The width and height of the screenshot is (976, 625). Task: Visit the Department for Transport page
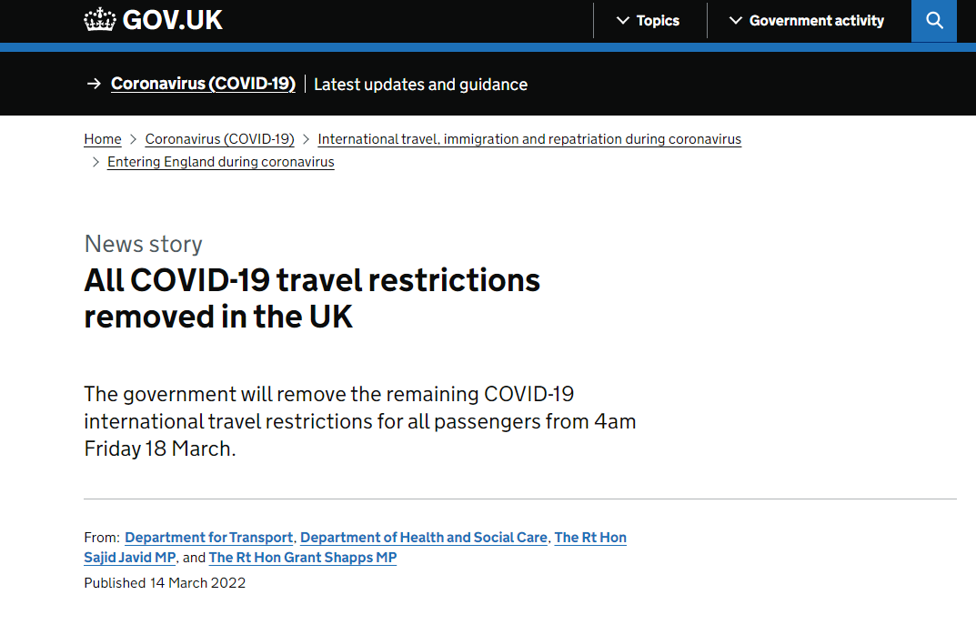pos(208,537)
